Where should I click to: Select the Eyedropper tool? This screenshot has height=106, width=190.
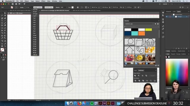tap(2, 38)
